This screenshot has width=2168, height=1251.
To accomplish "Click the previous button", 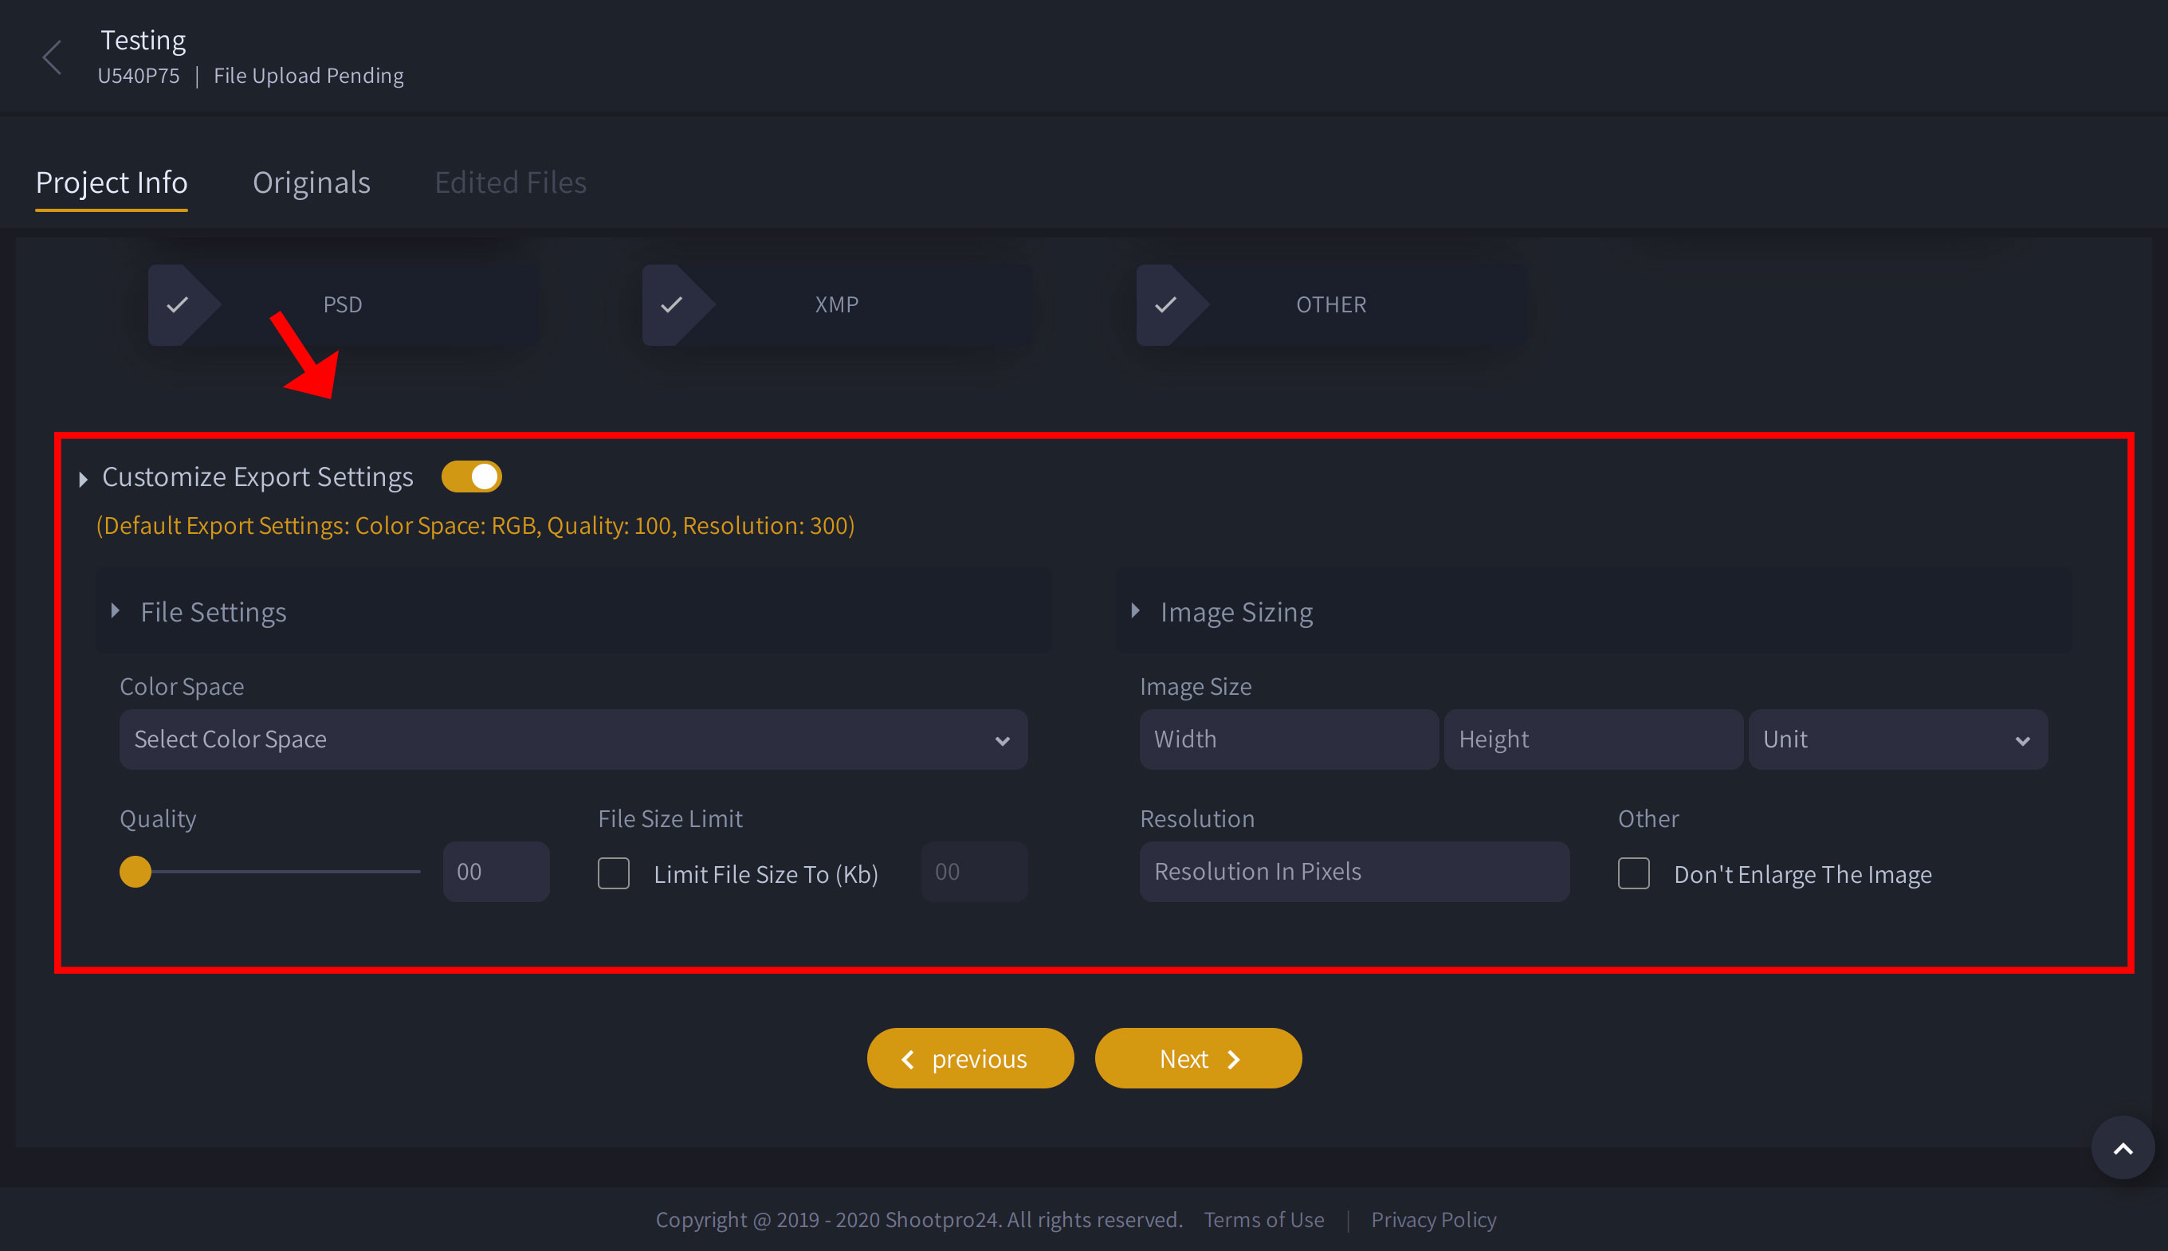I will point(969,1057).
